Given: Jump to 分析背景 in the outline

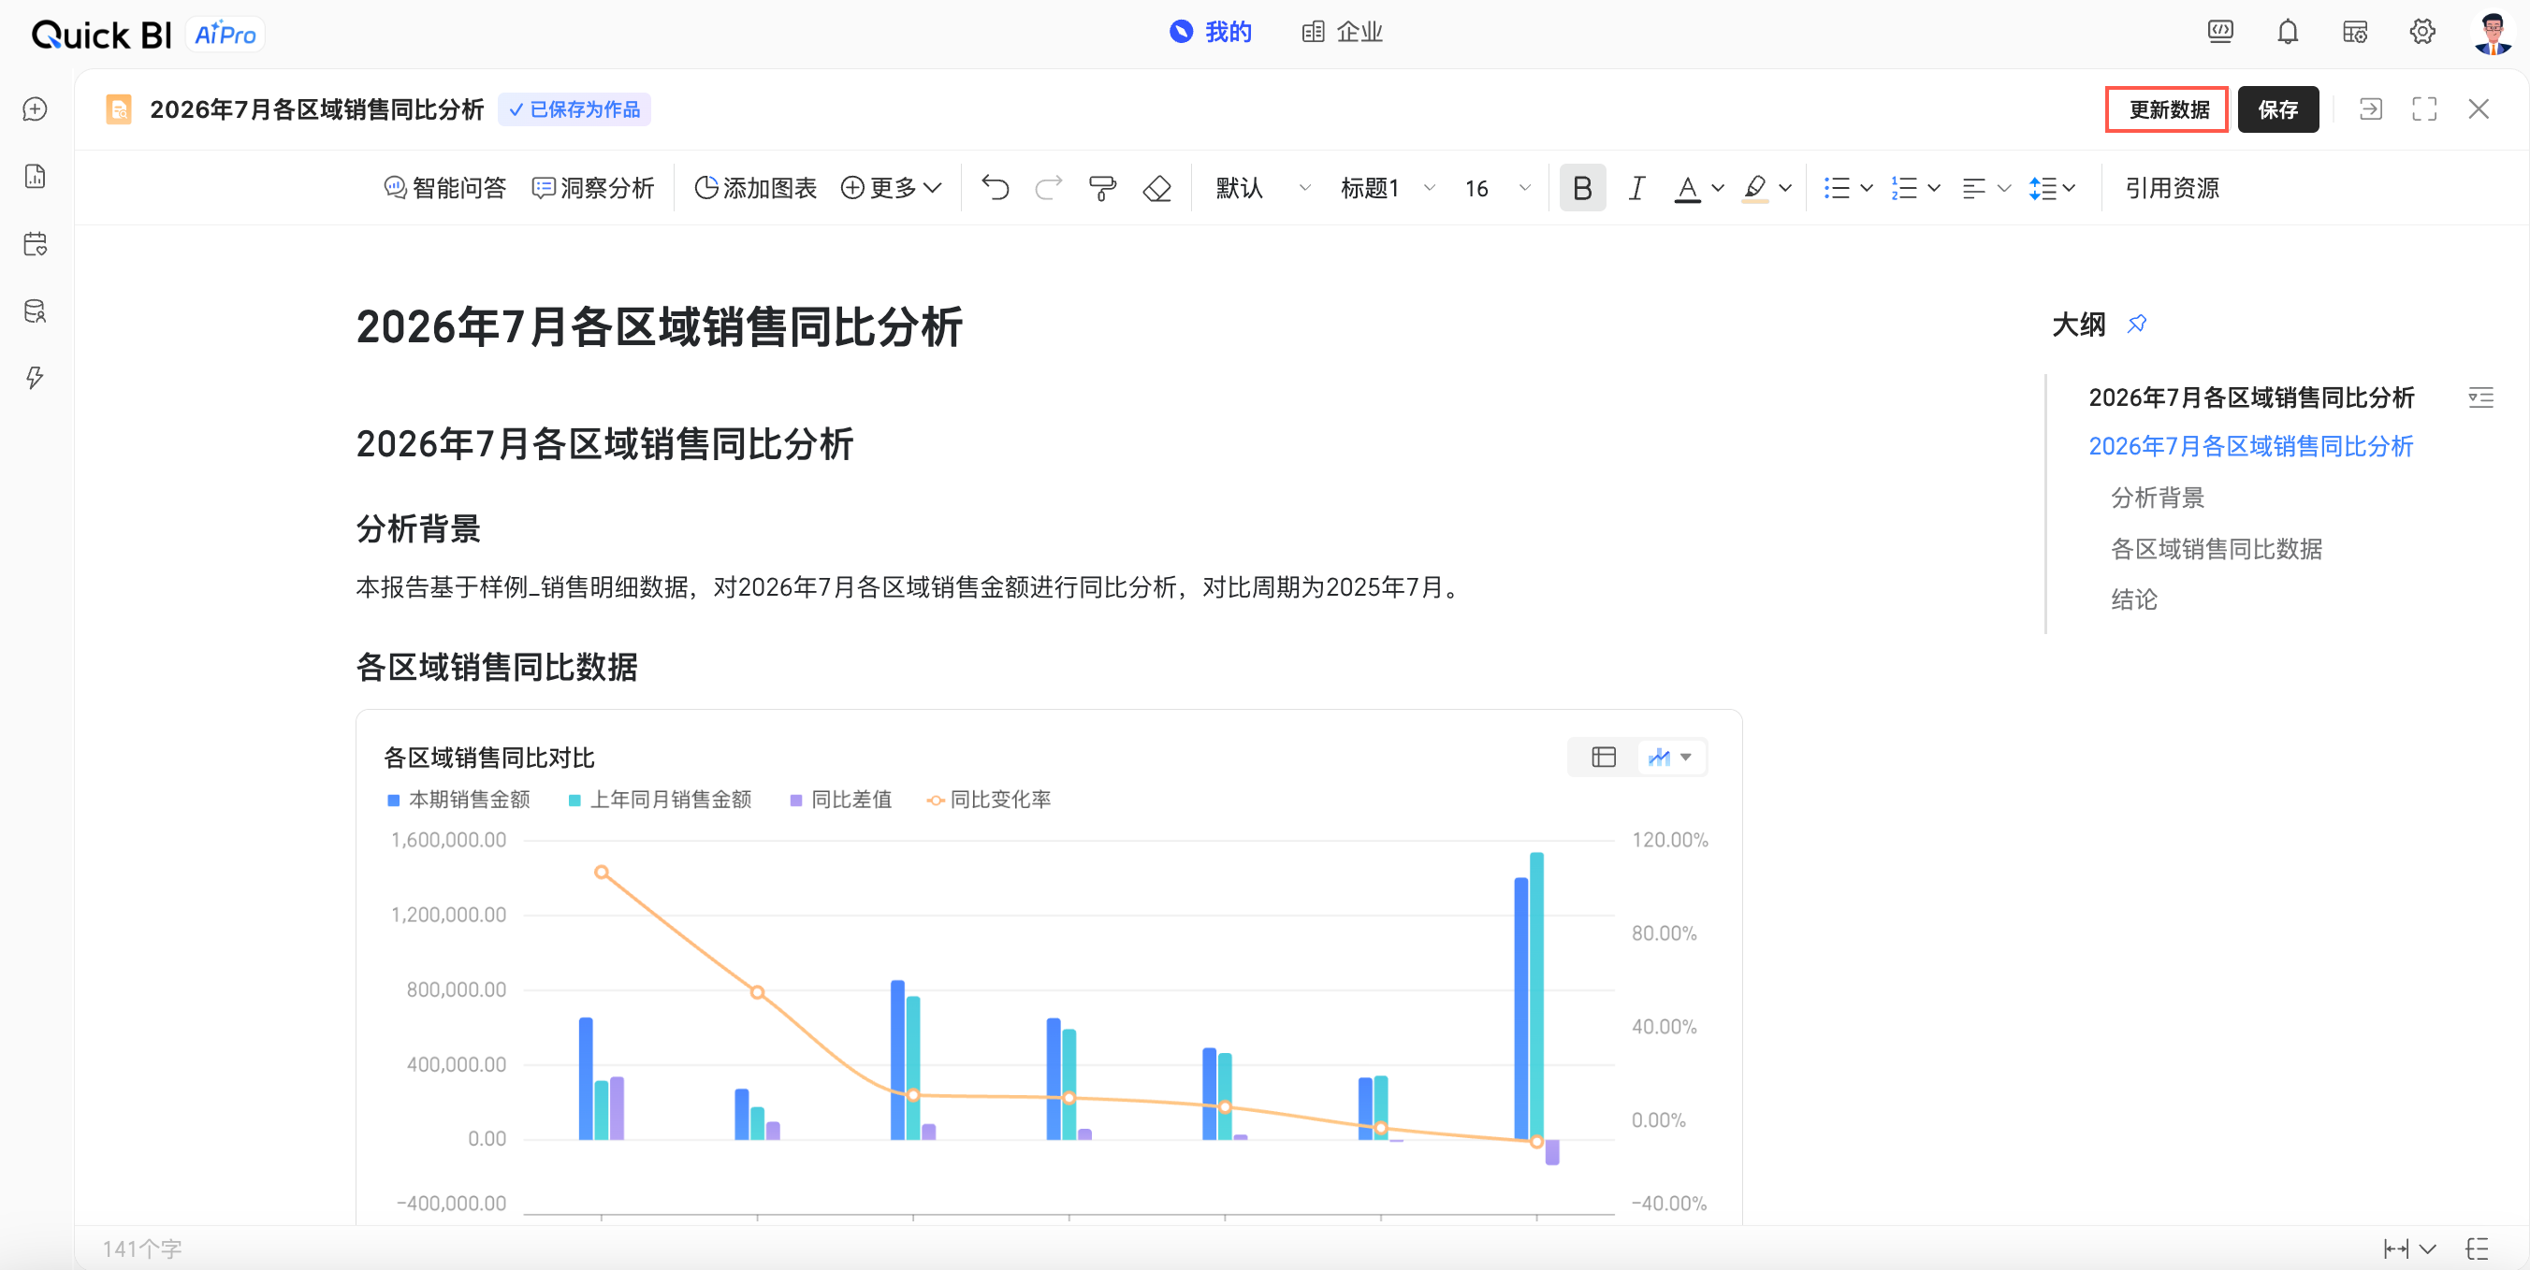Looking at the screenshot, I should [x=2157, y=498].
